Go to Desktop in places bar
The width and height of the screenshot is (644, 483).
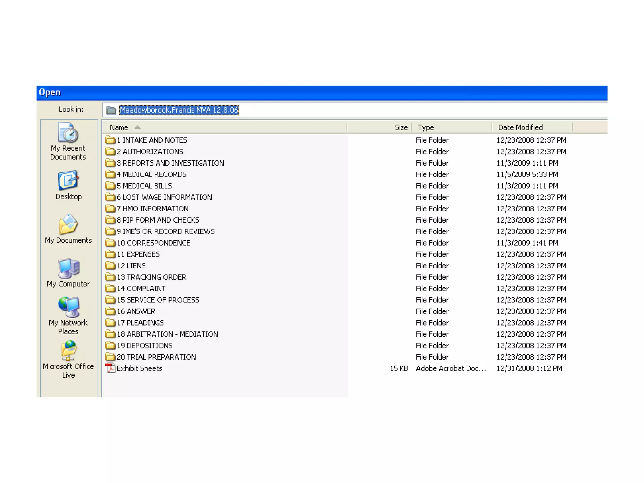[68, 180]
